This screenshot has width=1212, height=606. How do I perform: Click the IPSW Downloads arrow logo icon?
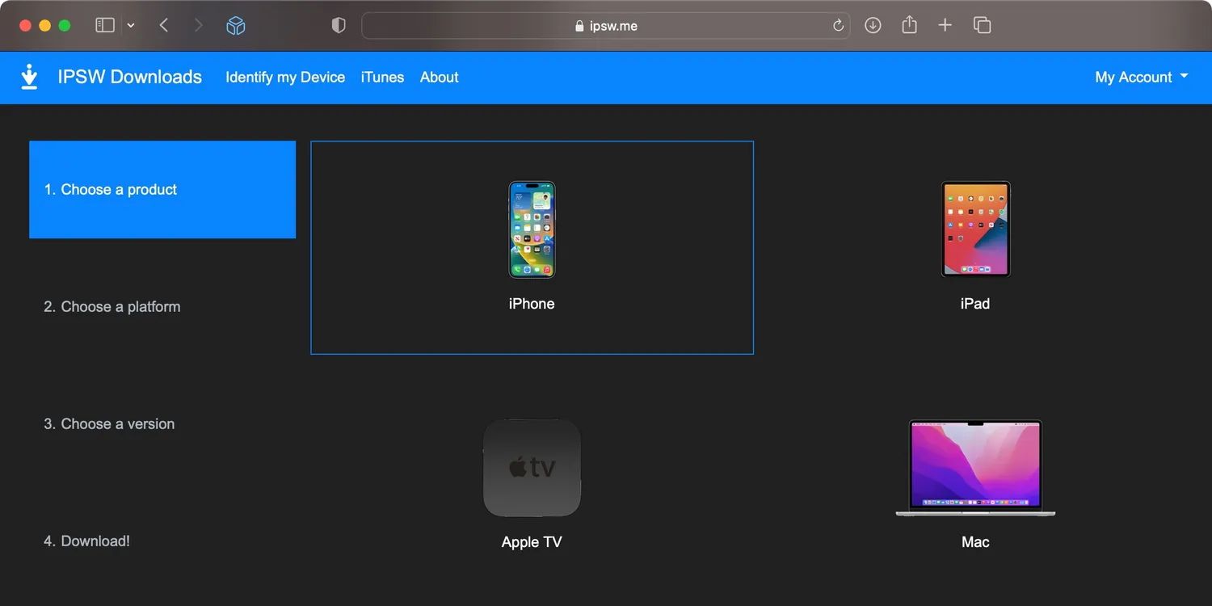(29, 77)
